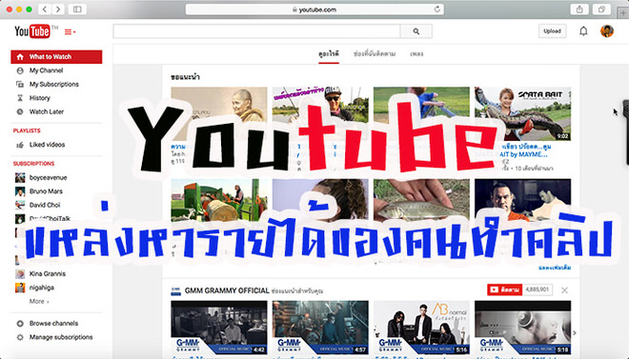629x359 pixels.
Task: Click Safari back arrow
Action: (x=45, y=10)
